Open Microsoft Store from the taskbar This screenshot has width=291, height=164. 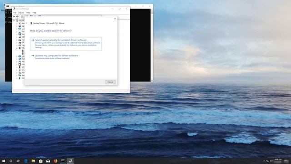tap(40, 161)
